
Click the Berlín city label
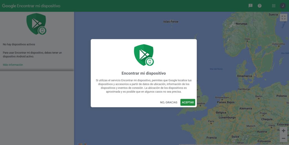pyautogui.click(x=259, y=96)
